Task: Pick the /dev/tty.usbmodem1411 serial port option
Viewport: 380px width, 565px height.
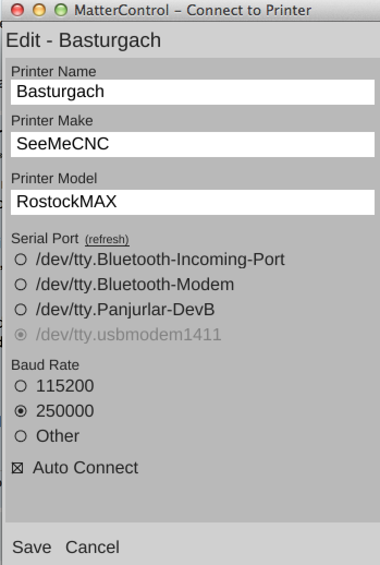Action: [21, 335]
